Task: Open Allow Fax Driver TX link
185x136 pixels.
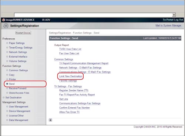Action: point(69,112)
